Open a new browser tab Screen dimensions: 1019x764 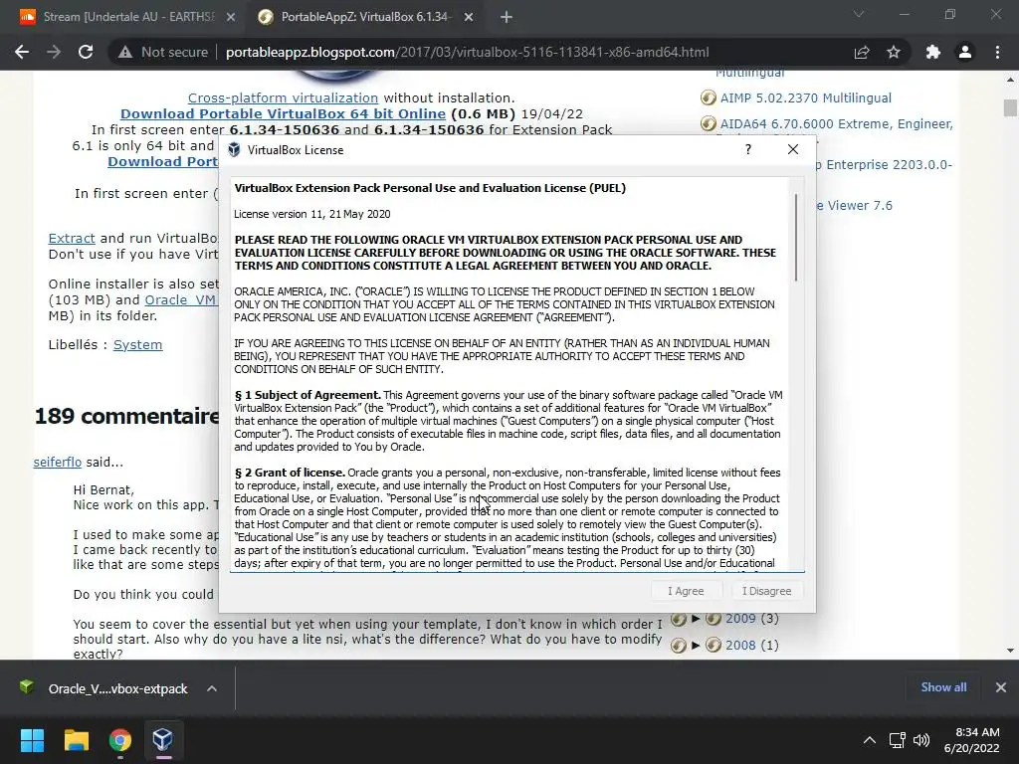coord(507,17)
